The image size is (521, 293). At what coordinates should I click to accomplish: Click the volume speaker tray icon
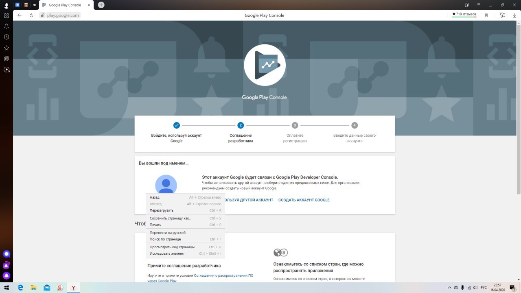tap(475, 287)
